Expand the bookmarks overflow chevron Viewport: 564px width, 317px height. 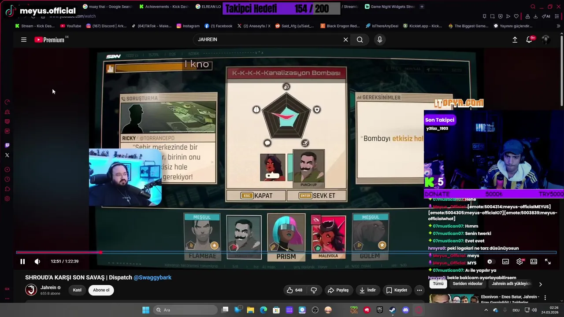point(559,26)
